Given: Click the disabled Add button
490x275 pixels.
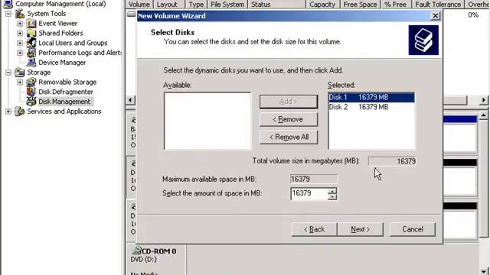Looking at the screenshot, I should [x=289, y=102].
